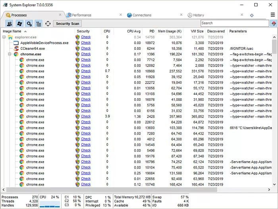Toggle show all users' processes icon
Image resolution: width=278 pixels, height=209 pixels.
(x=10, y=23)
